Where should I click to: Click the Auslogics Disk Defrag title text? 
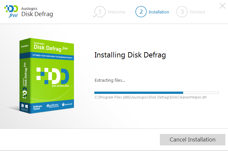point(37,12)
